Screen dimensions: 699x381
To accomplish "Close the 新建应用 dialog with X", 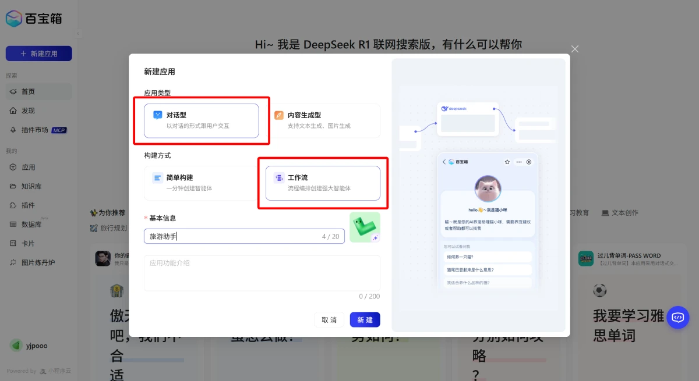I will [x=575, y=49].
